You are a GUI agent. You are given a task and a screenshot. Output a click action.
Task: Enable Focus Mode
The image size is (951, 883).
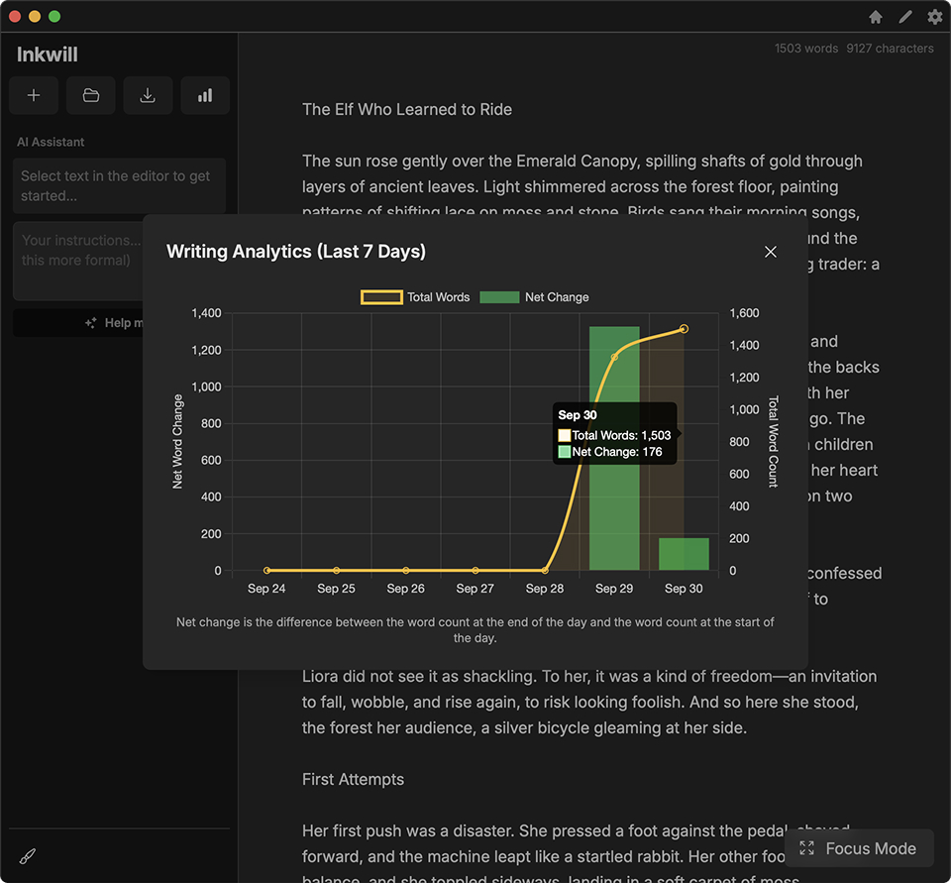point(859,848)
